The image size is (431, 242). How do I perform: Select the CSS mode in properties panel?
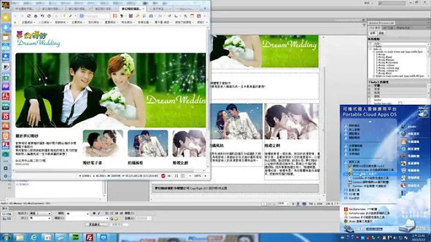pos(7,219)
